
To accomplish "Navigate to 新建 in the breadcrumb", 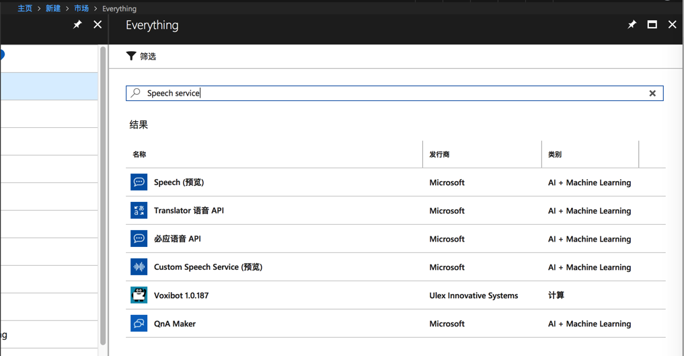I will [x=53, y=9].
